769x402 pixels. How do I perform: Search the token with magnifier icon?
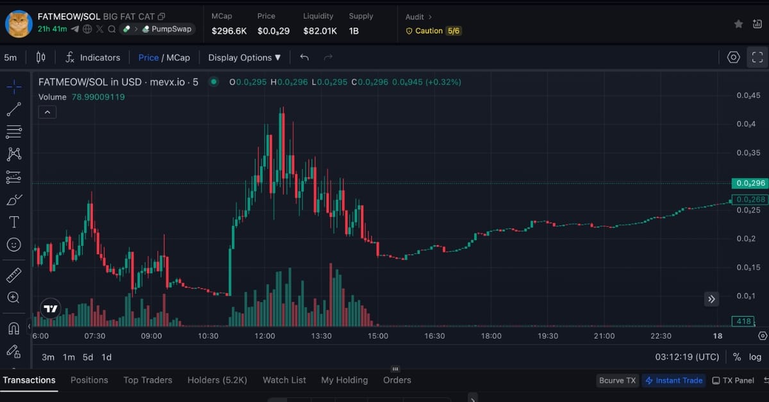pos(112,29)
